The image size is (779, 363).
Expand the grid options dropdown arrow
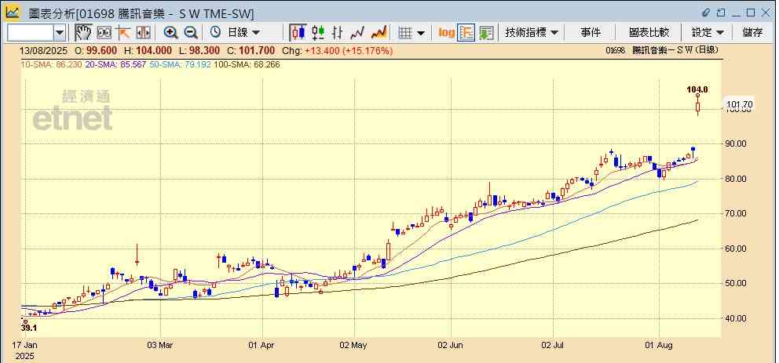[x=421, y=33]
